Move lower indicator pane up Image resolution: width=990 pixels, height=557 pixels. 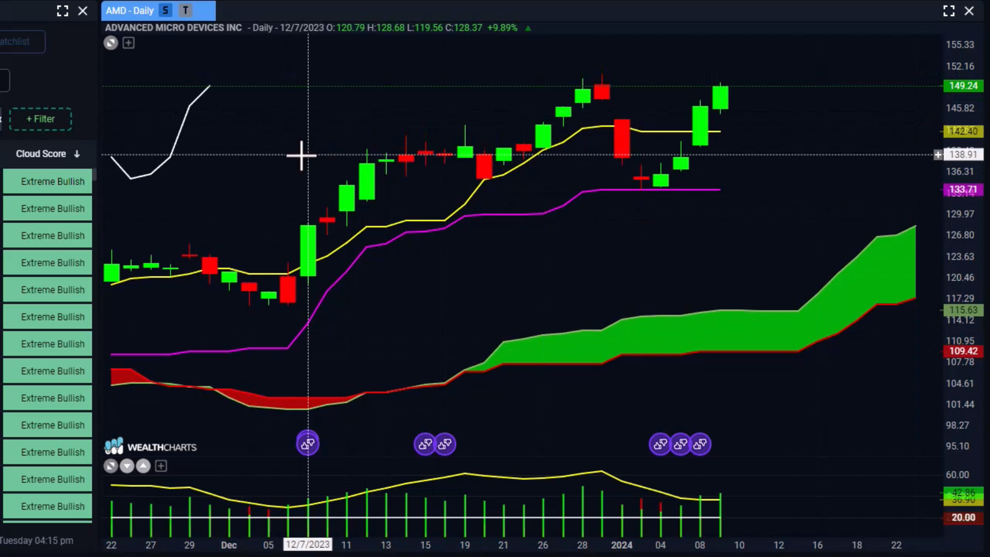(x=143, y=466)
